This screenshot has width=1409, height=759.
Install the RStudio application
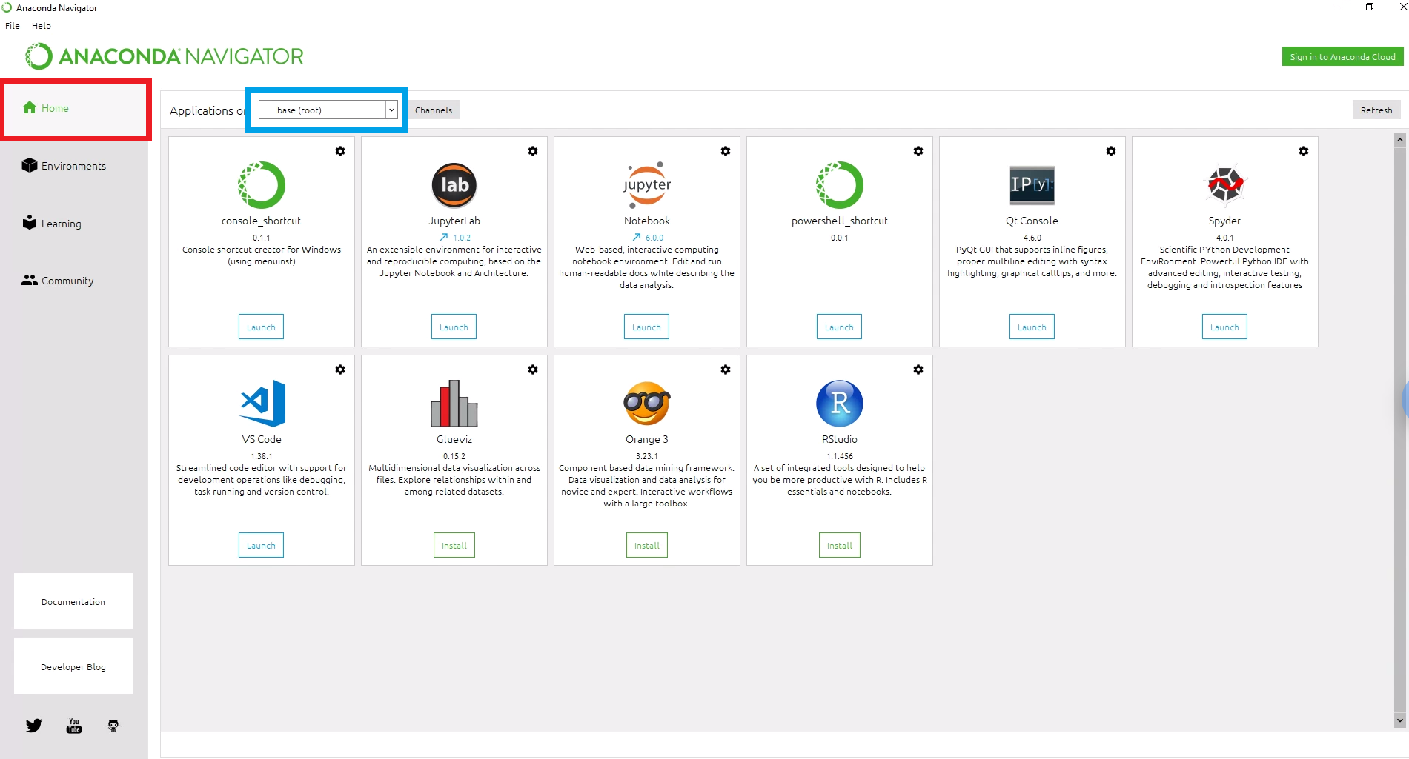click(839, 545)
